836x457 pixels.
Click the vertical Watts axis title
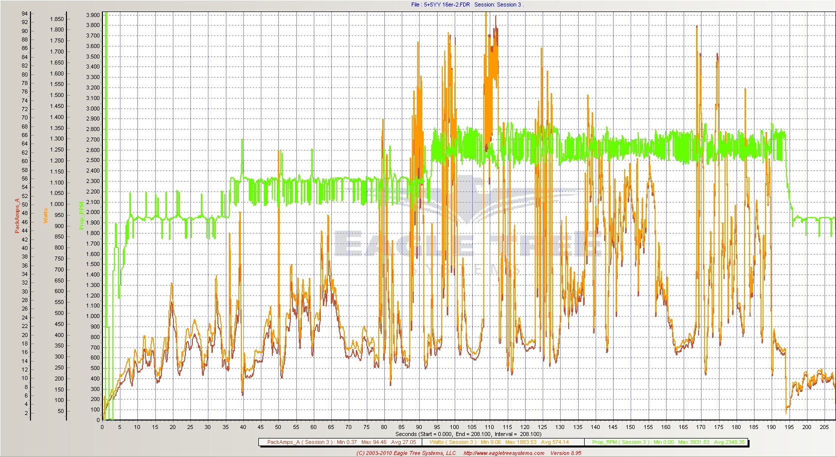(x=45, y=216)
